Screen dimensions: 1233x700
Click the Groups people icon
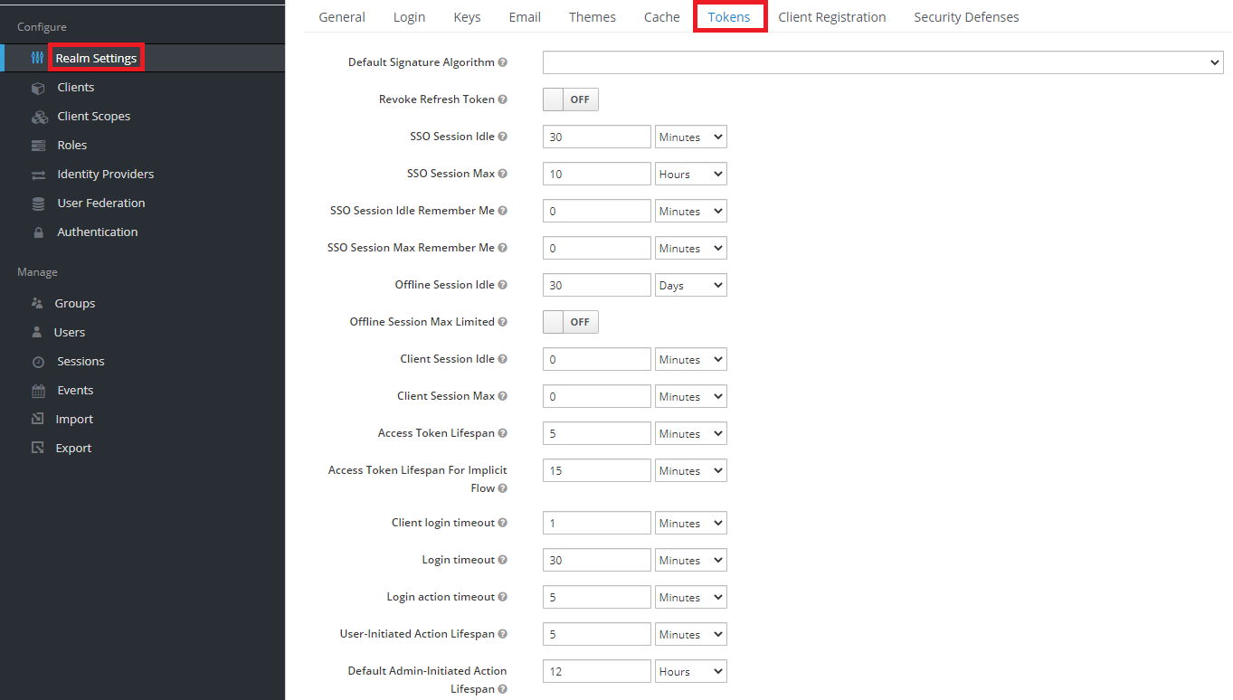pos(37,303)
